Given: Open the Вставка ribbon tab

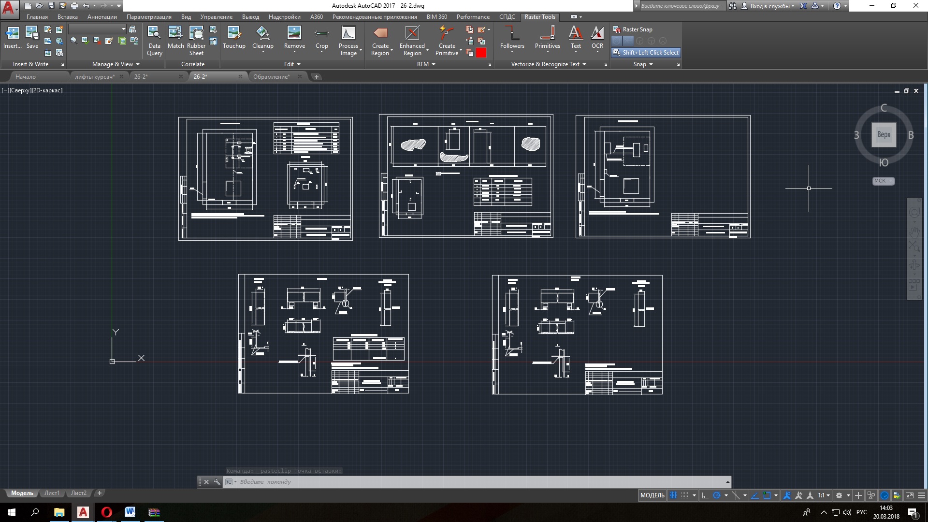Looking at the screenshot, I should (x=67, y=17).
